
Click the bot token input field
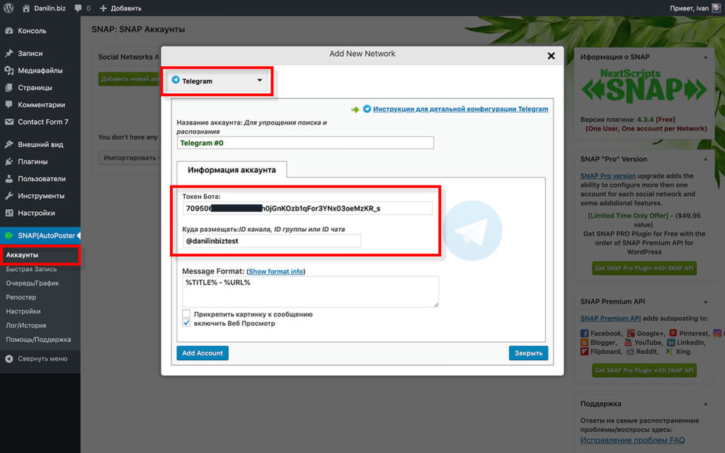click(x=307, y=208)
